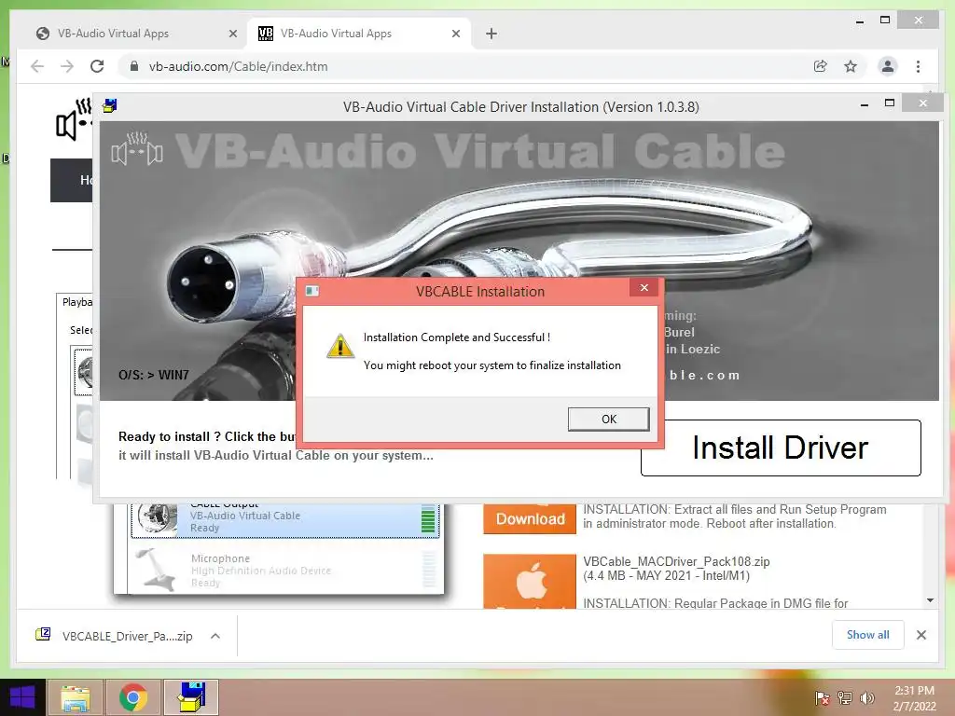The image size is (955, 716).
Task: Close the VBCABLE Installation dialog
Action: point(644,288)
